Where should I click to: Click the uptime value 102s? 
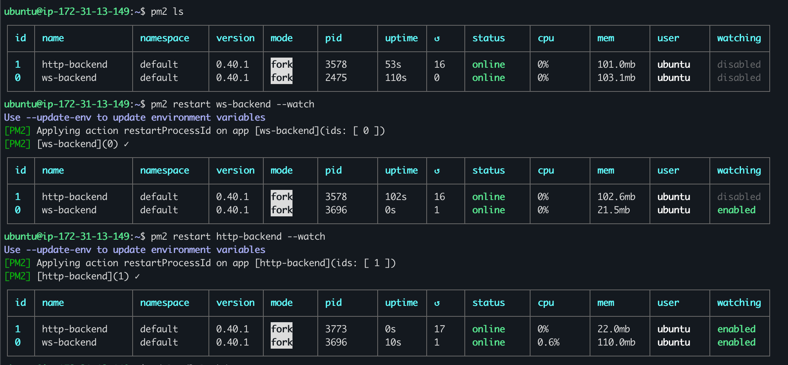(x=396, y=197)
